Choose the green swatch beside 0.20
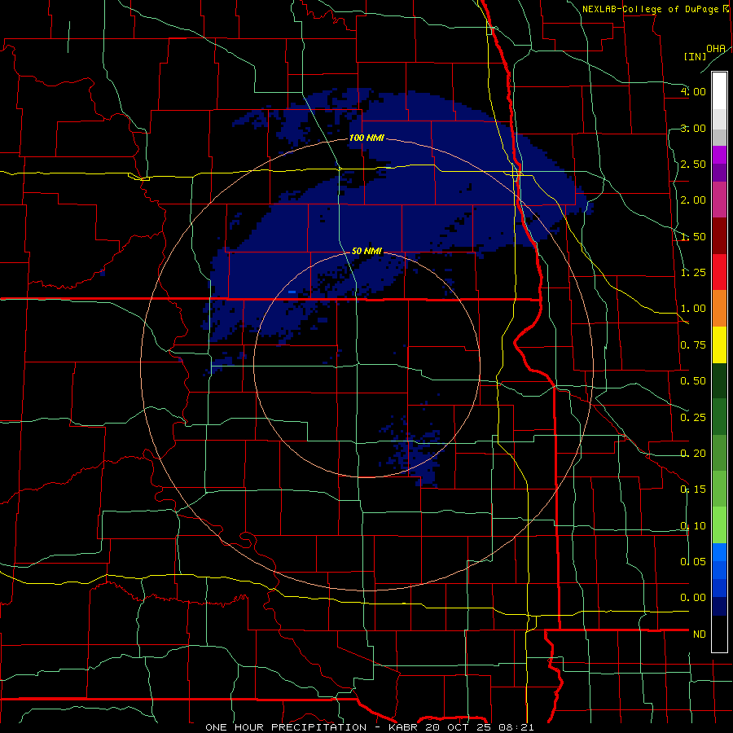733x733 pixels. pyautogui.click(x=719, y=453)
